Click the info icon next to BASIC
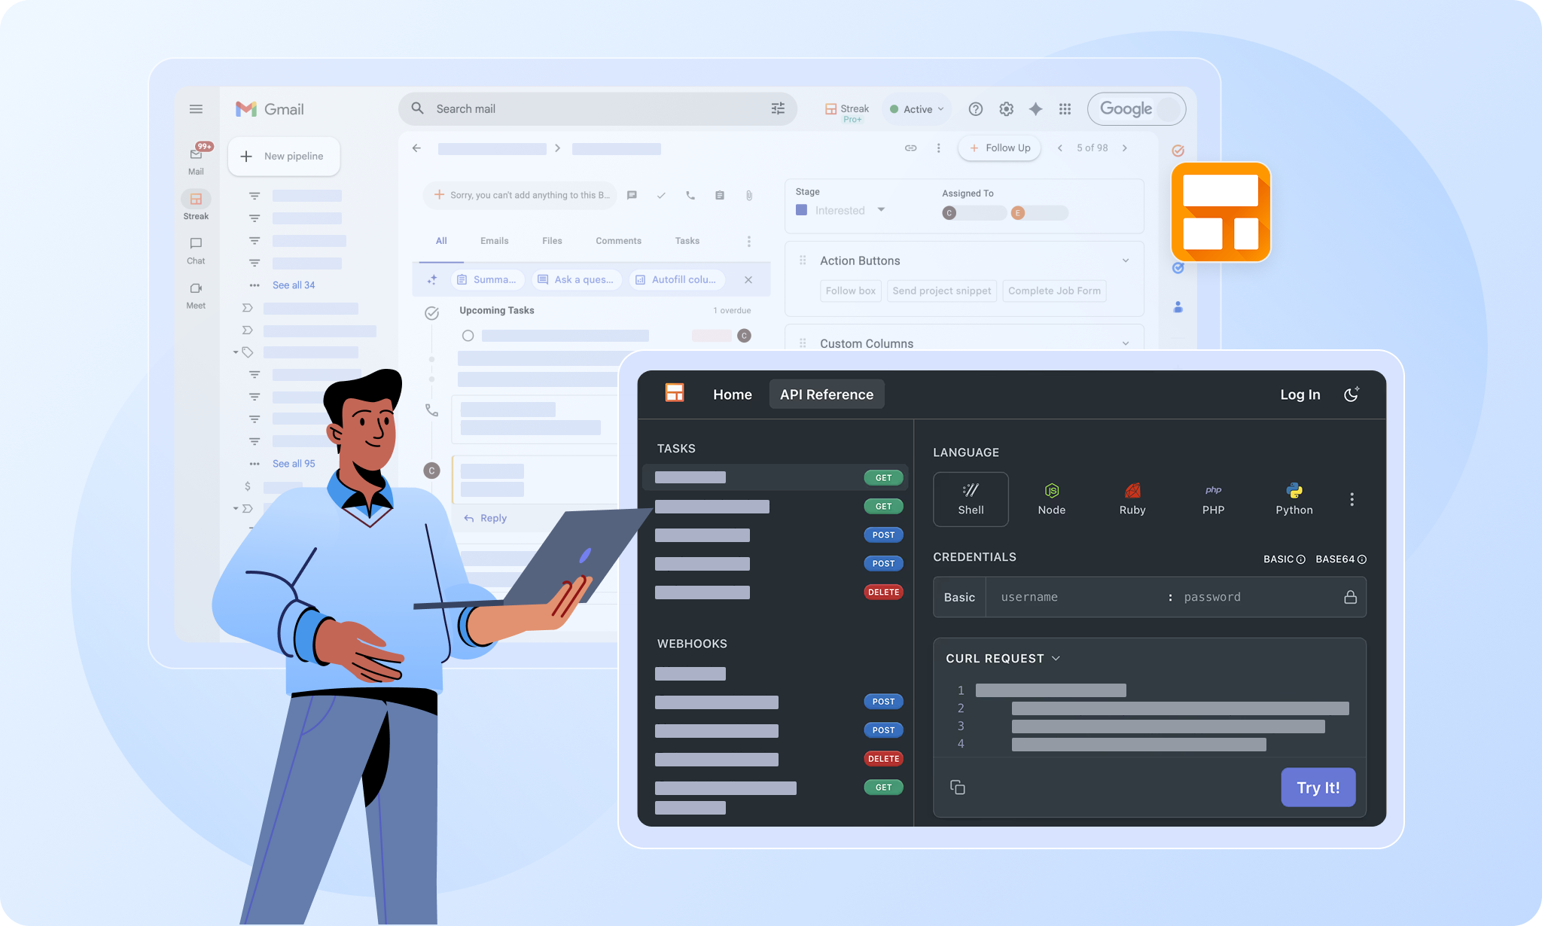Viewport: 1542px width, 926px height. click(x=1300, y=559)
